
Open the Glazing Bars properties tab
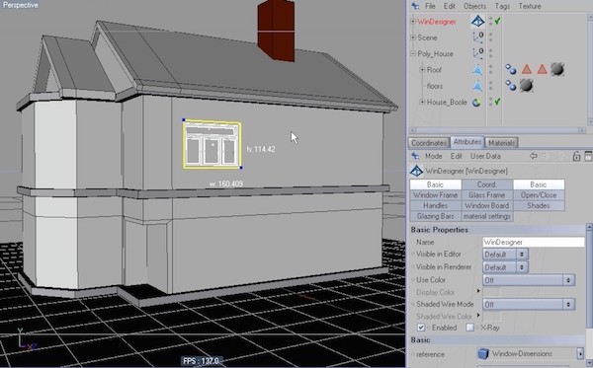tap(435, 216)
